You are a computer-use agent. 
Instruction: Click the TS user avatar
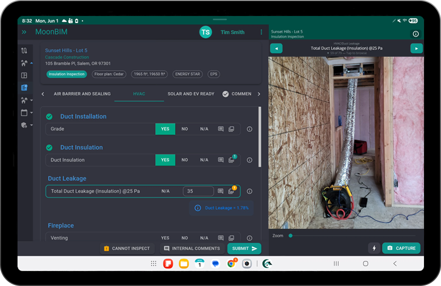(206, 32)
